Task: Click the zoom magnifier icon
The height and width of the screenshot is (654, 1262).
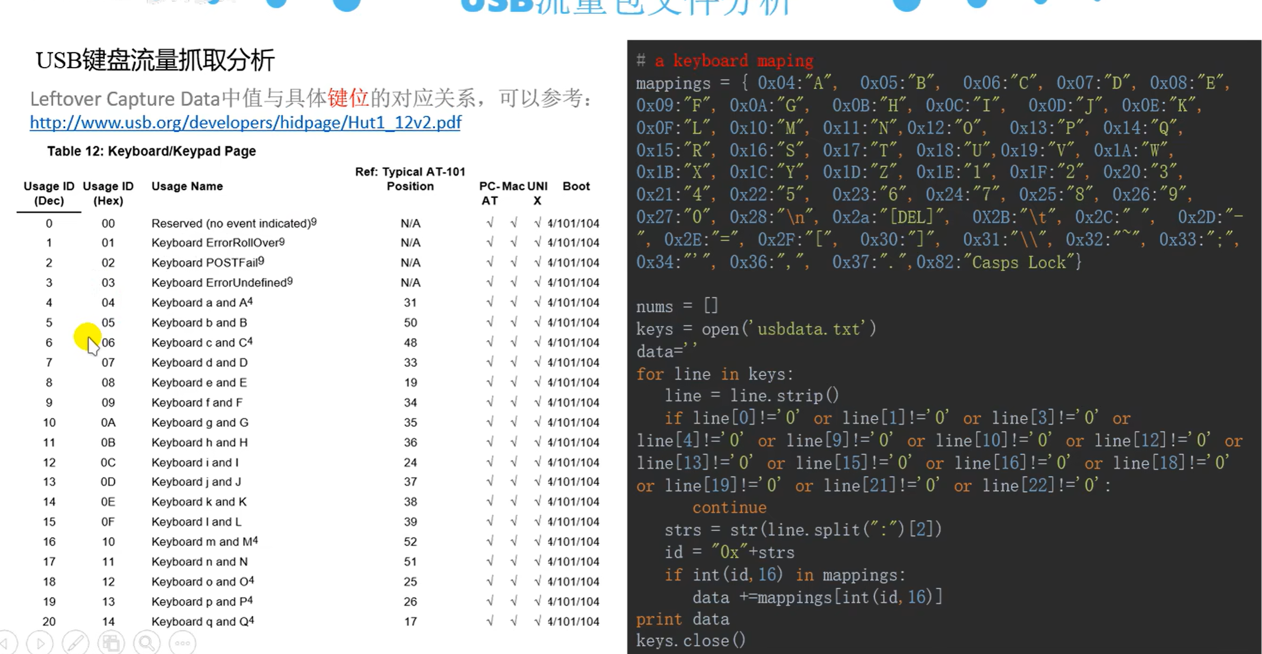Action: coord(147,642)
